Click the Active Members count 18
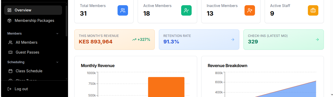This screenshot has height=97, width=333. pyautogui.click(x=147, y=14)
